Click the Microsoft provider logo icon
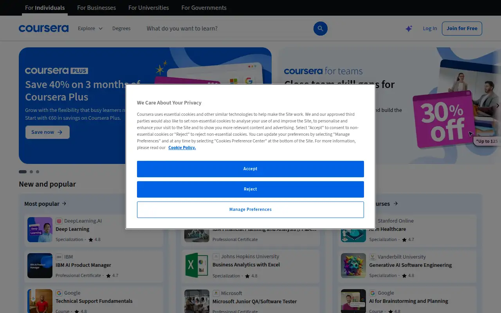The width and height of the screenshot is (501, 313). point(216,293)
